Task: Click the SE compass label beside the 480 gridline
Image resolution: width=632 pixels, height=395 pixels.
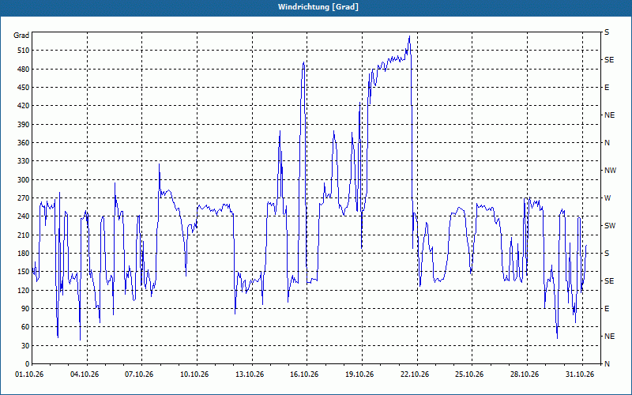Action: click(609, 60)
